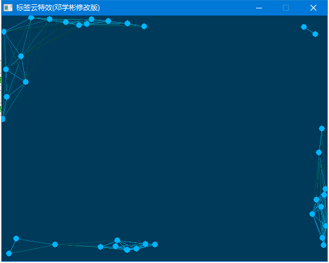This screenshot has height=263, width=329.
Task: Click the line joining the isolated two-node pair
Action: (x=309, y=30)
